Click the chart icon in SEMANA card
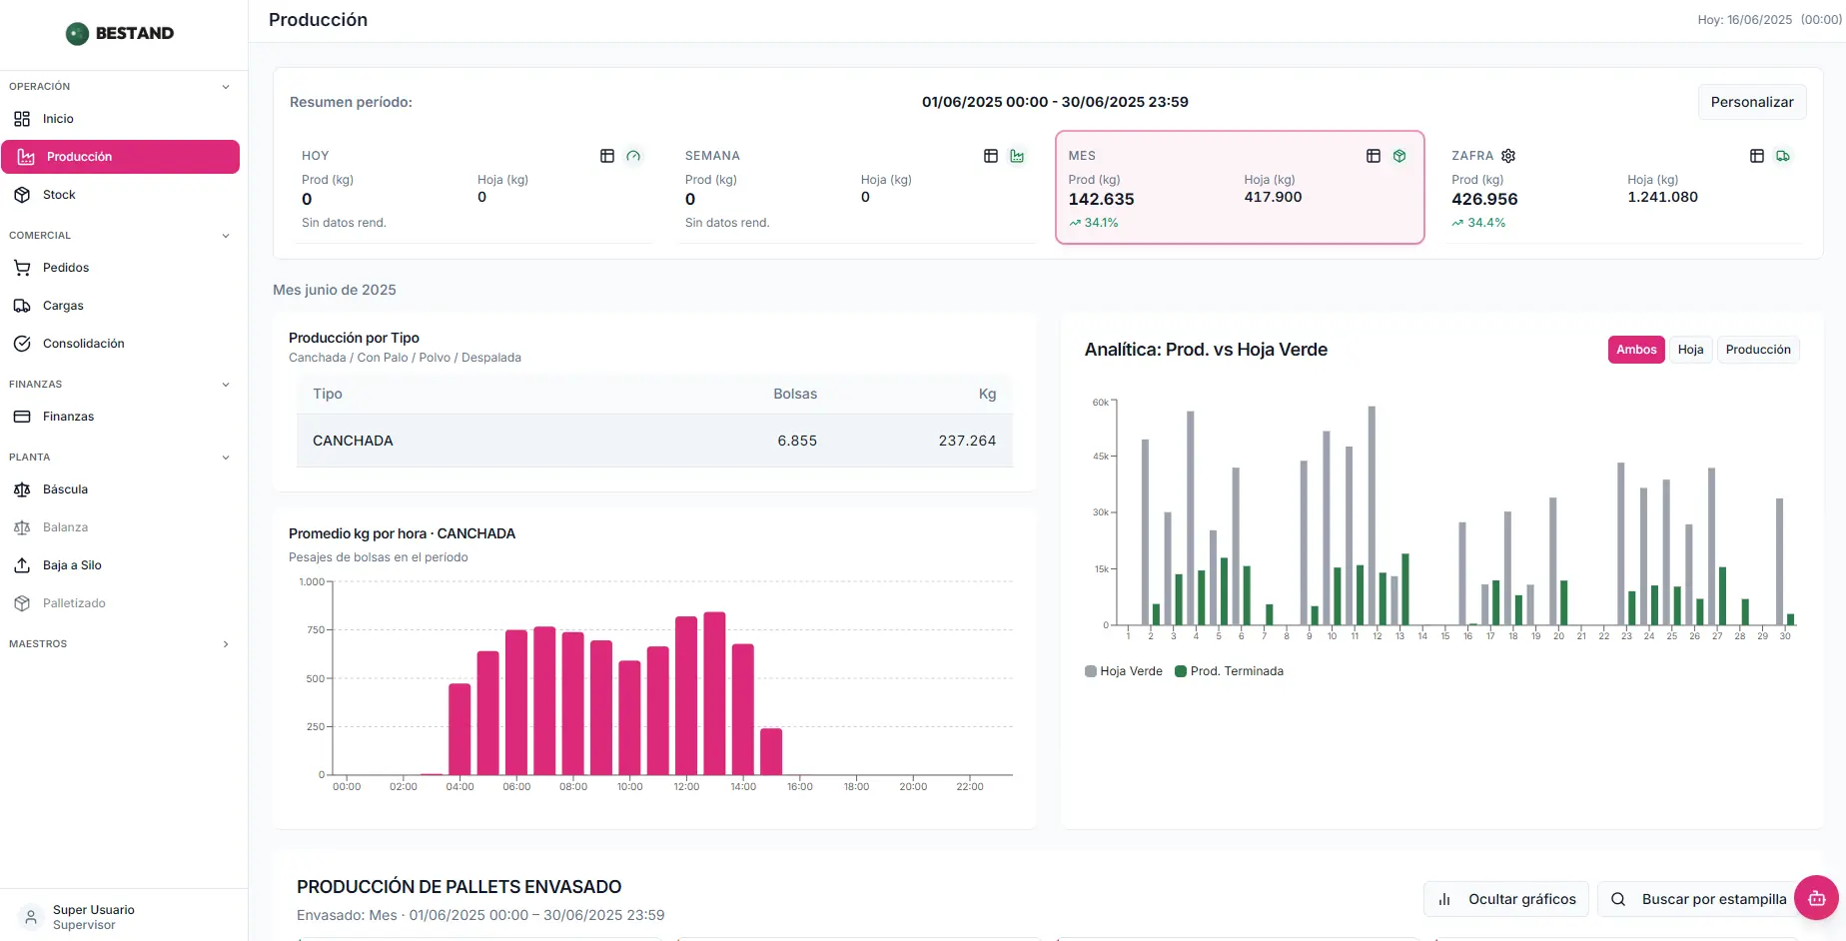 point(1017,156)
